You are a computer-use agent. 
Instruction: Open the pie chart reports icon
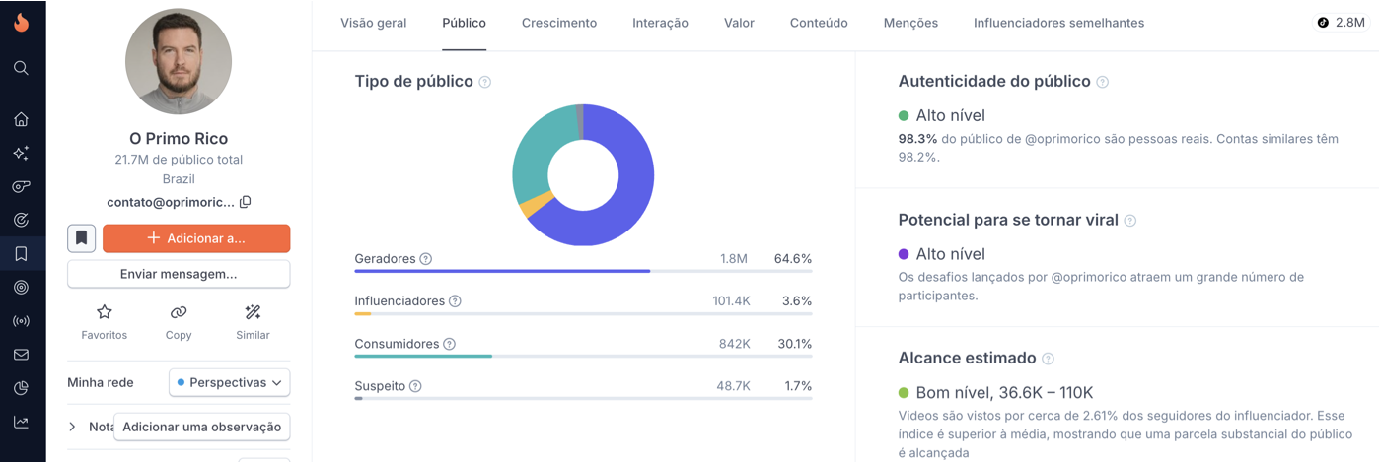tap(21, 388)
